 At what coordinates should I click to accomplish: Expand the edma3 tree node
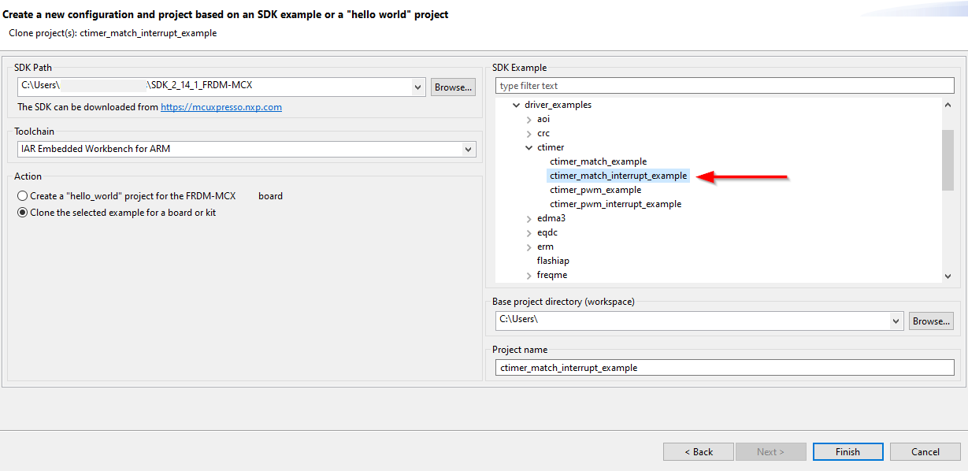click(529, 218)
